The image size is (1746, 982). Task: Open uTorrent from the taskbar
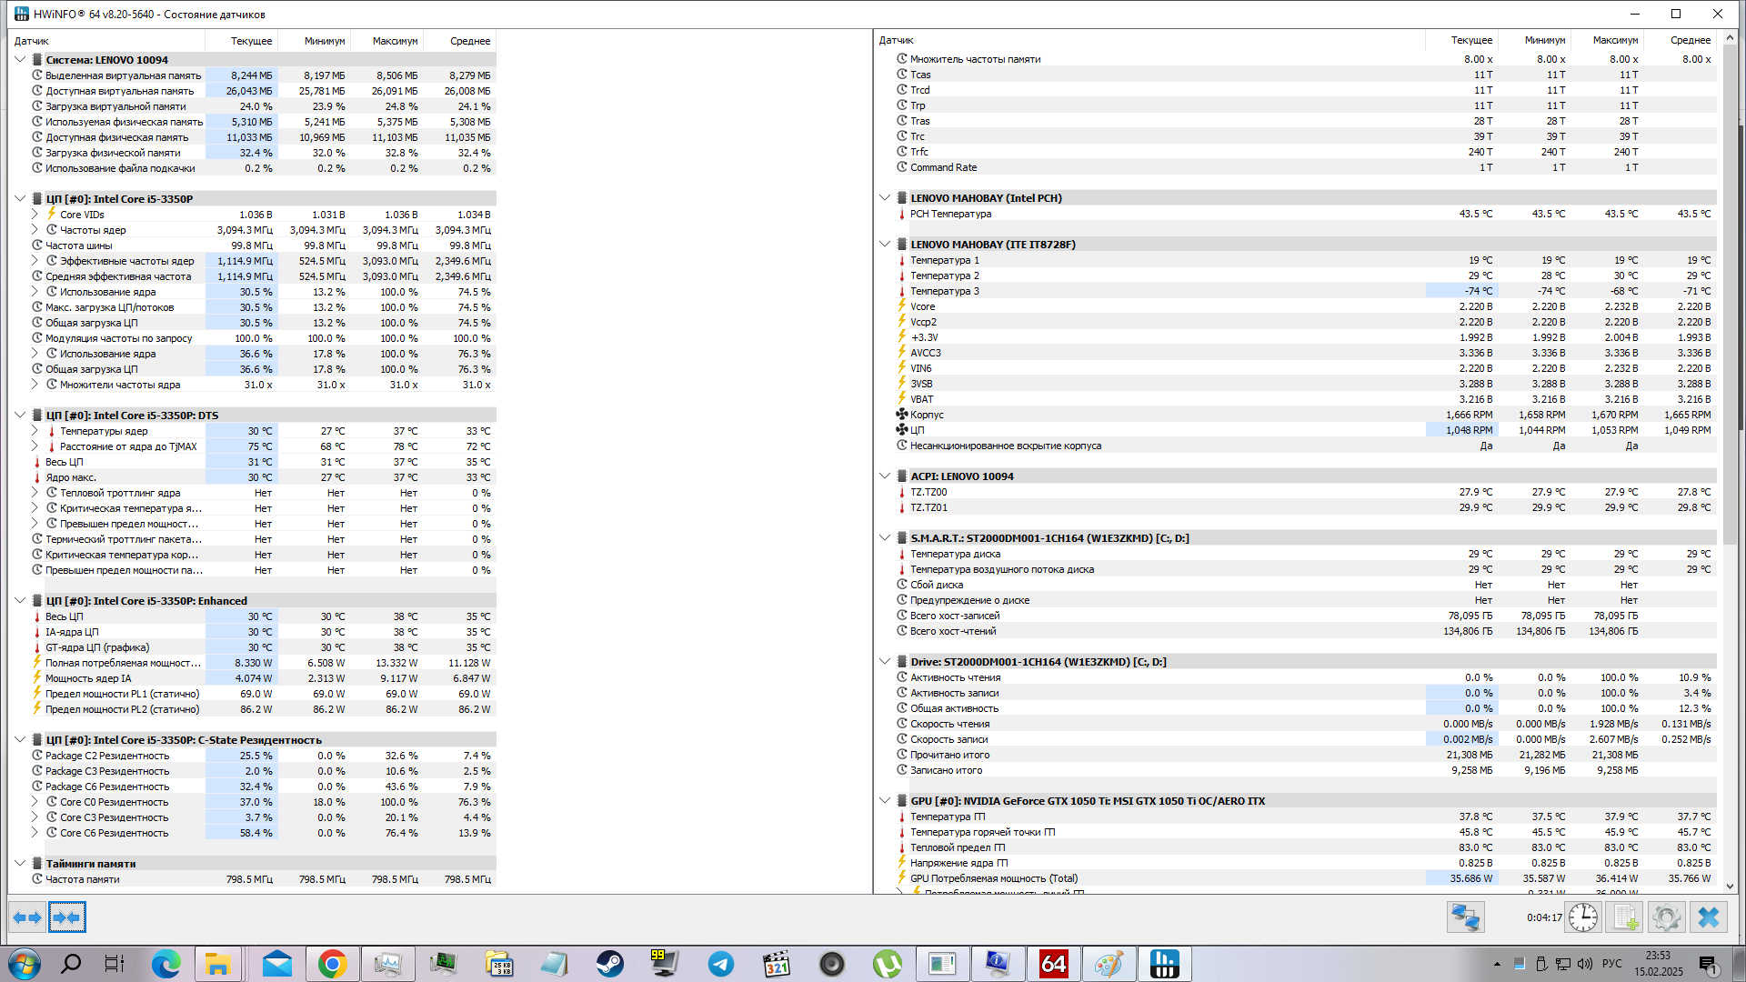click(888, 964)
